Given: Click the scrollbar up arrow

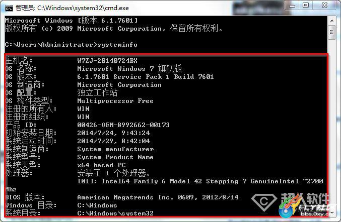Looking at the screenshot, I should (x=331, y=21).
